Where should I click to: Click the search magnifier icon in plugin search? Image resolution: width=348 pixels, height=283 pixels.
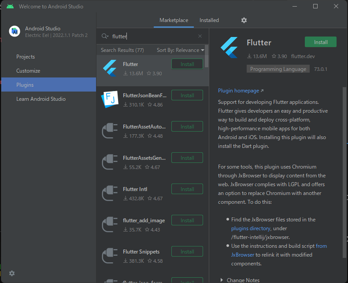pyautogui.click(x=104, y=36)
